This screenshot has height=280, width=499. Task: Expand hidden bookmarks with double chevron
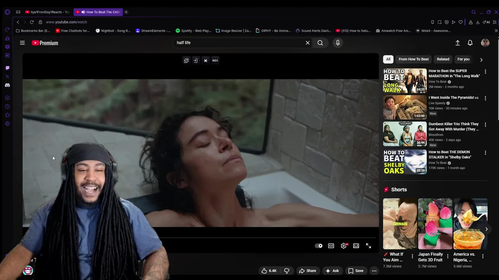point(496,31)
